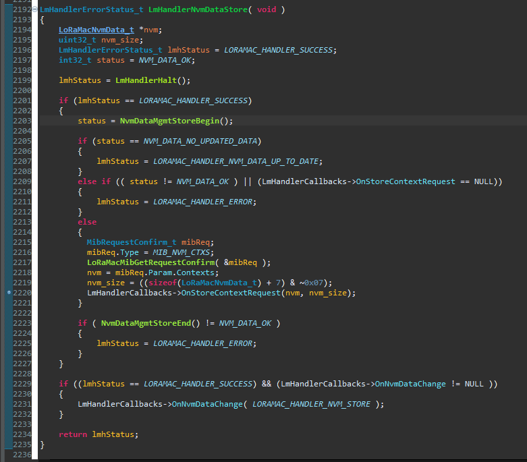The width and height of the screenshot is (527, 462).
Task: Click OnStoreContextRequest in the line 2209 condition
Action: pyautogui.click(x=406, y=181)
